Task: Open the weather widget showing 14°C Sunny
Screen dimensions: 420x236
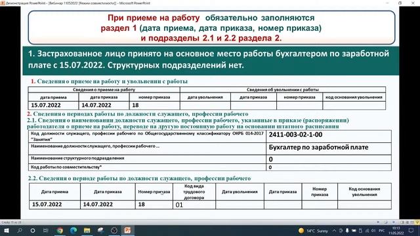Action: (313, 231)
